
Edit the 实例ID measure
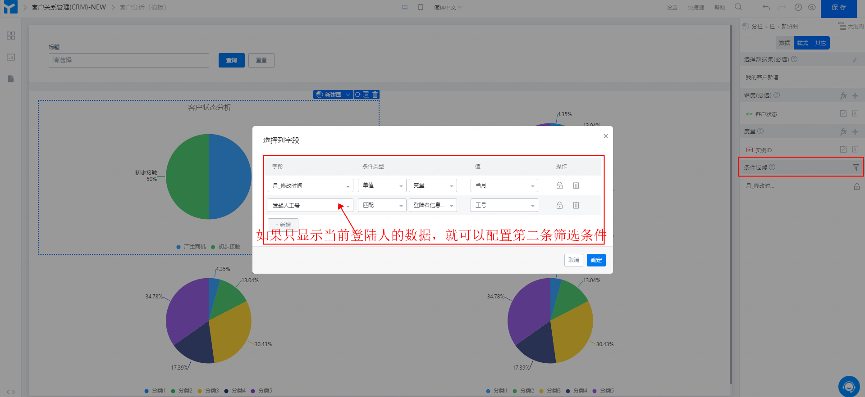coord(843,149)
